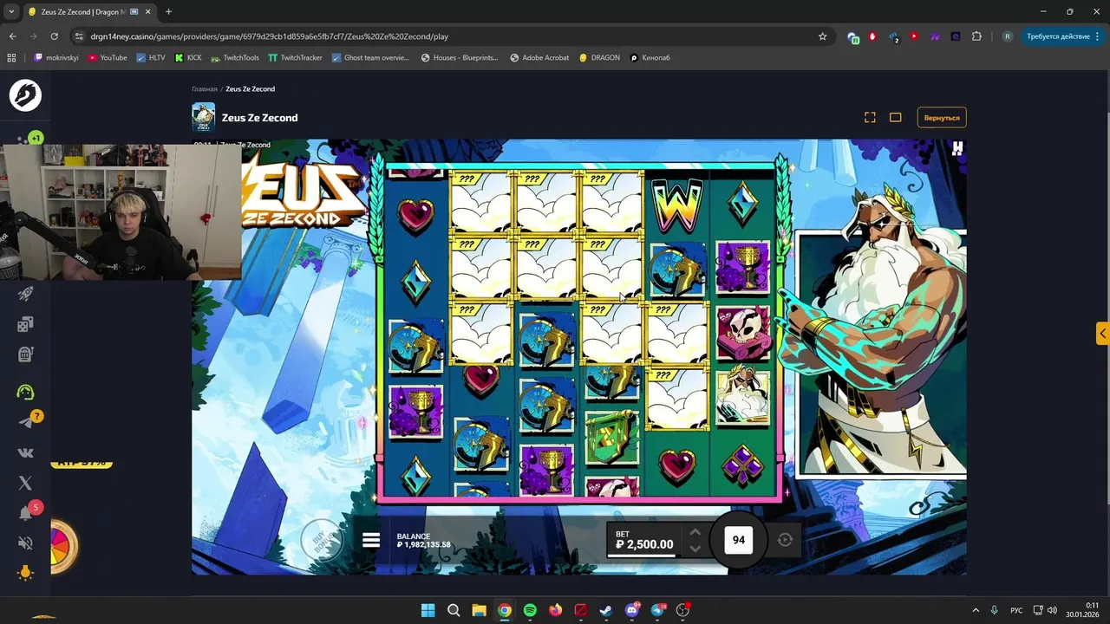Open Windows taskbar search
Image resolution: width=1110 pixels, height=624 pixels.
tap(454, 610)
